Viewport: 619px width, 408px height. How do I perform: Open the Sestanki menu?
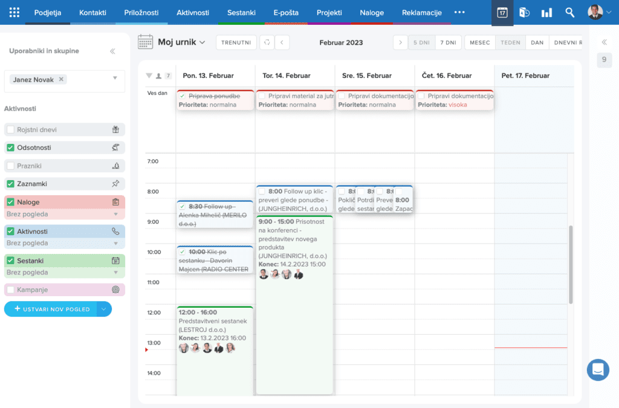tap(241, 13)
